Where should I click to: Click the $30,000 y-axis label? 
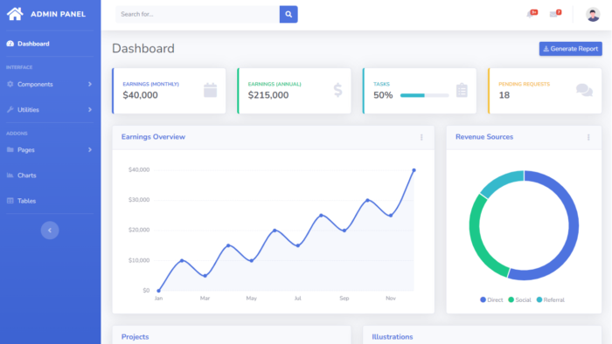click(x=139, y=200)
